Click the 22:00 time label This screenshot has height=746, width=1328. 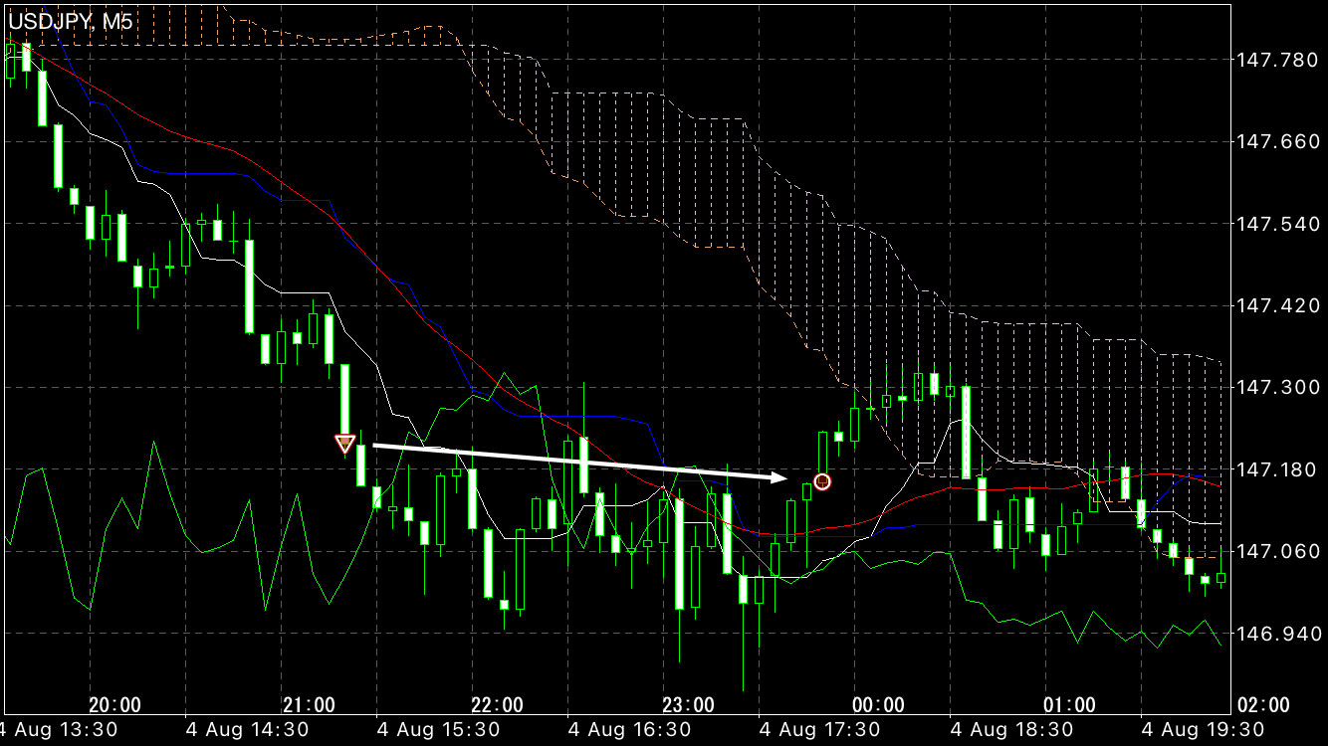498,705
